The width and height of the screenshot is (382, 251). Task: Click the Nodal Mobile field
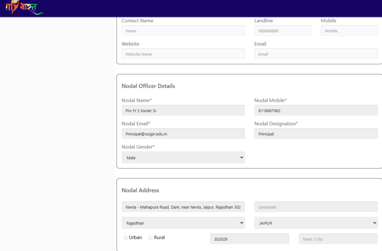pyautogui.click(x=316, y=110)
